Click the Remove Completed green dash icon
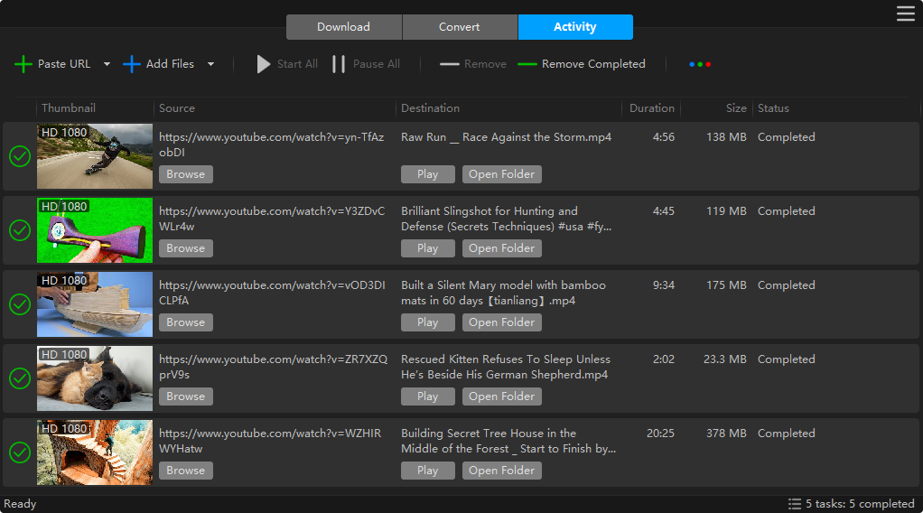Viewport: 923px width, 513px height. point(527,64)
